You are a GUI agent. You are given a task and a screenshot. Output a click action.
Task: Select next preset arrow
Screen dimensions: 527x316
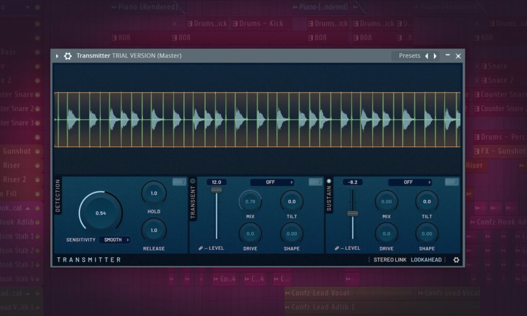coord(435,56)
